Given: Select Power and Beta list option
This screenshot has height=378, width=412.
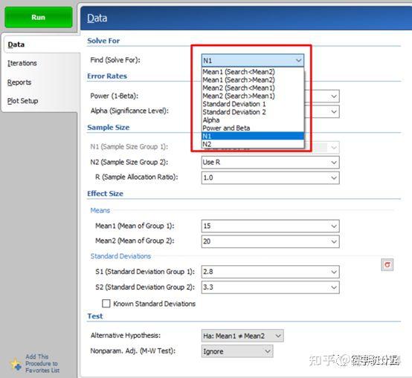Looking at the screenshot, I should (253, 128).
